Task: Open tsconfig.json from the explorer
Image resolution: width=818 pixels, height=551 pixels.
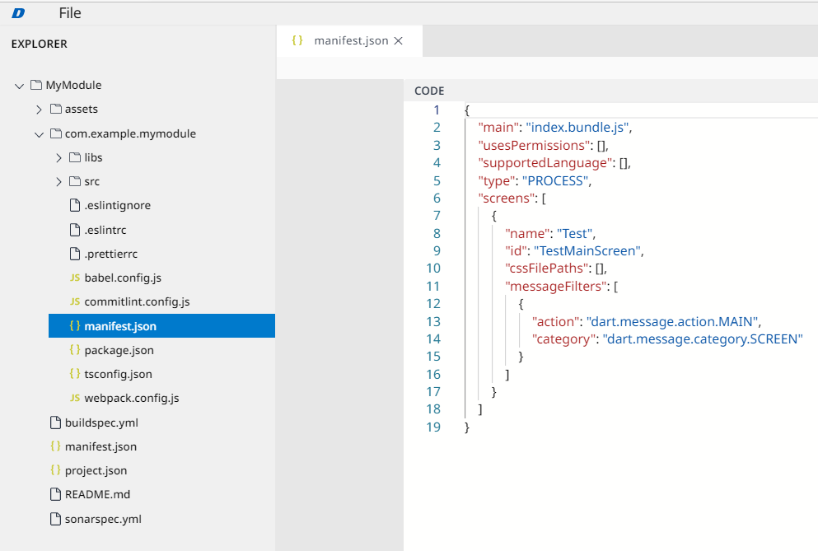Action: [x=119, y=374]
